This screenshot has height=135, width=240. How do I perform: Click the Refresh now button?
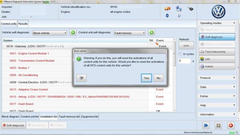[x=186, y=46]
